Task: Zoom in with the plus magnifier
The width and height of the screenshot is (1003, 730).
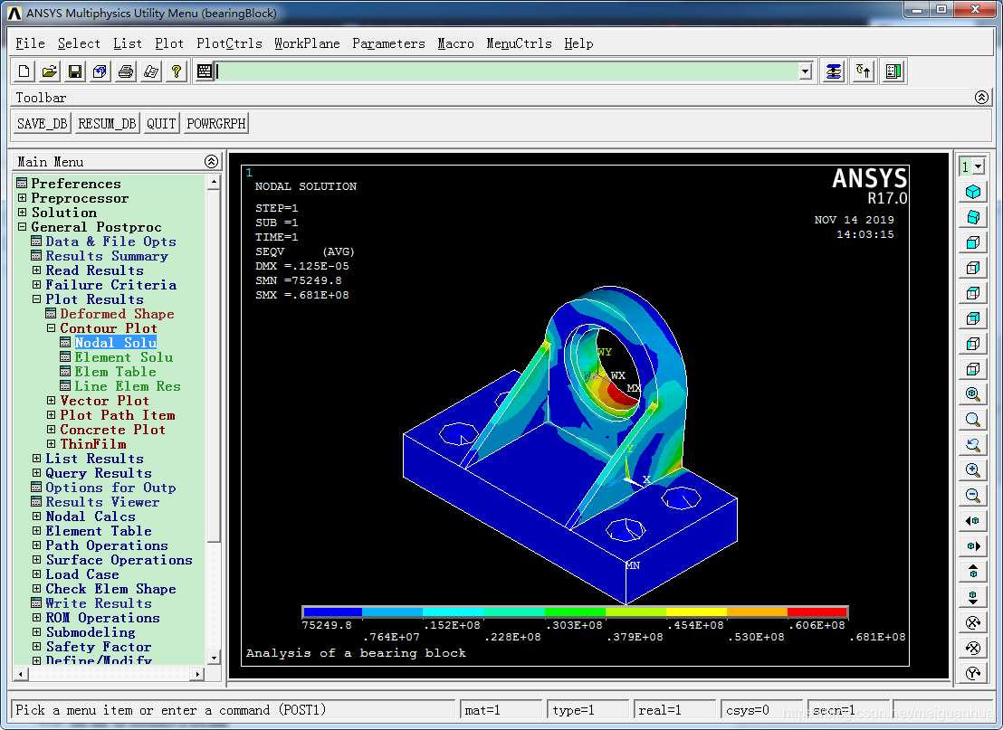Action: click(x=973, y=469)
